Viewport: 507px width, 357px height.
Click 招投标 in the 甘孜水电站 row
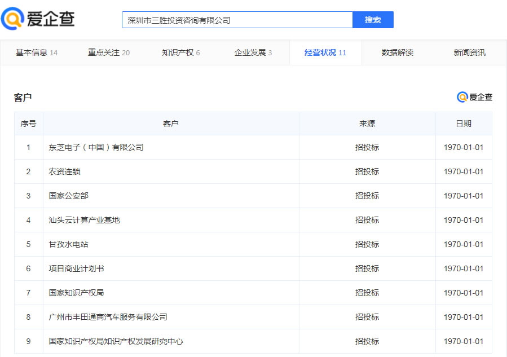[367, 244]
